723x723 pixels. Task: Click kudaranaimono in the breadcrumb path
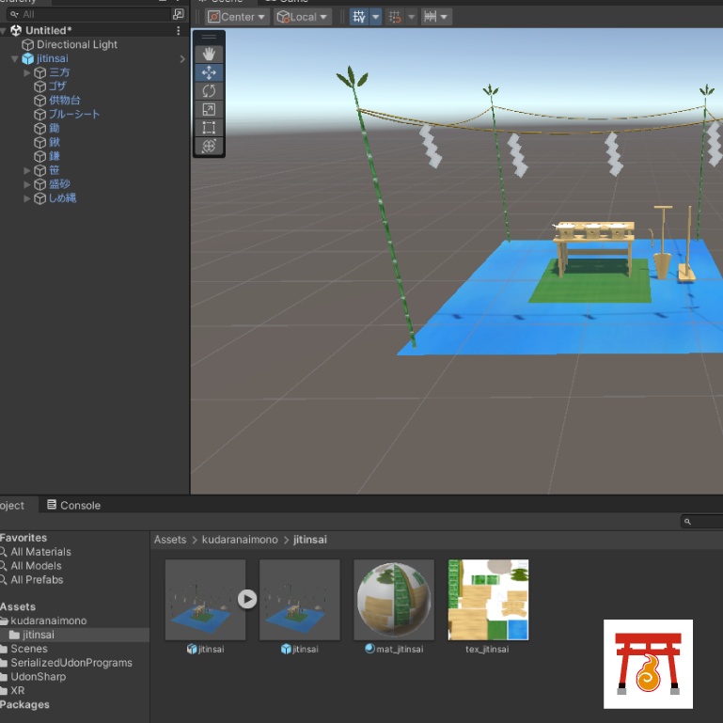240,540
